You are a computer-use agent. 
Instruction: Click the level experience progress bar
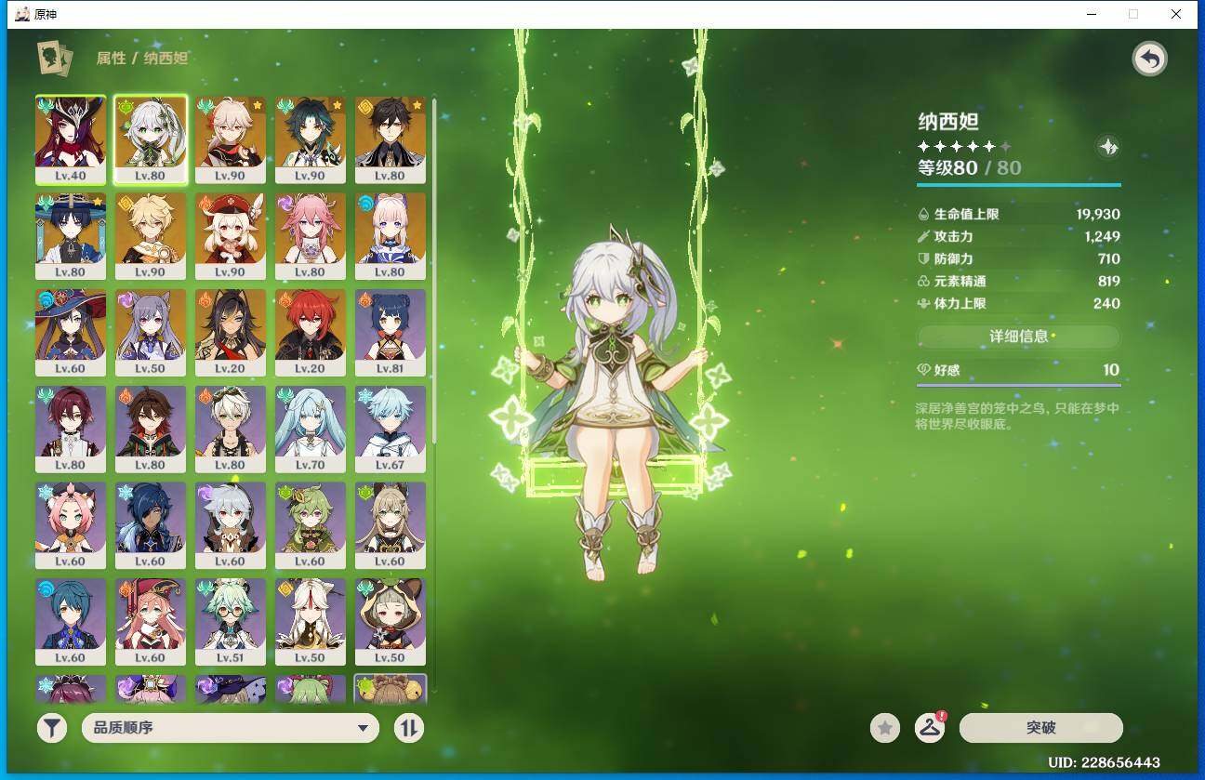point(1019,185)
